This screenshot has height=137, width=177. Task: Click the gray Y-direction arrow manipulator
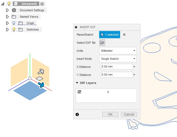pos(41,72)
